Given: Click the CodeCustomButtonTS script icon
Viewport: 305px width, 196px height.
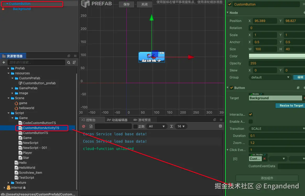Looking at the screenshot, I should coord(20,123).
